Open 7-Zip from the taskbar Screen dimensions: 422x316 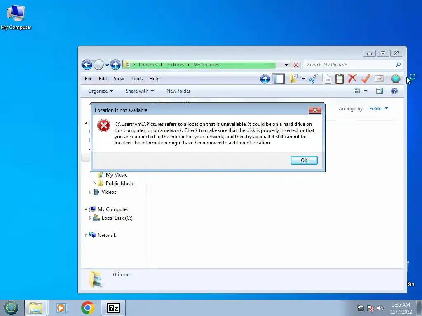[113, 308]
